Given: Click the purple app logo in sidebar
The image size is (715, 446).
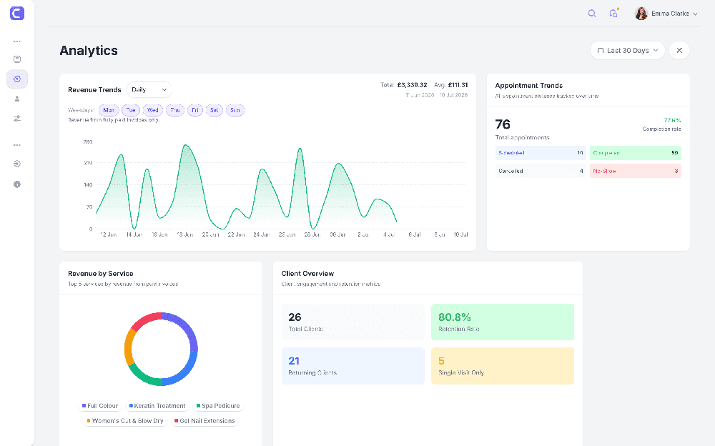Looking at the screenshot, I should tap(17, 14).
